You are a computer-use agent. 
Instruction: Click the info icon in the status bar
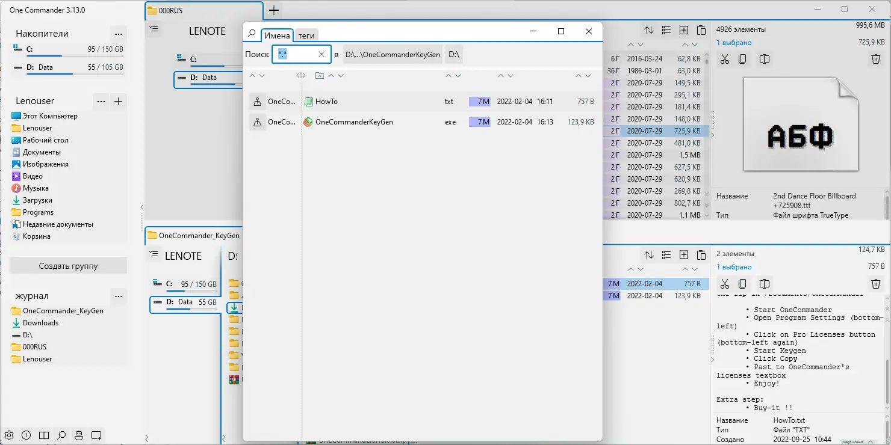(x=25, y=435)
